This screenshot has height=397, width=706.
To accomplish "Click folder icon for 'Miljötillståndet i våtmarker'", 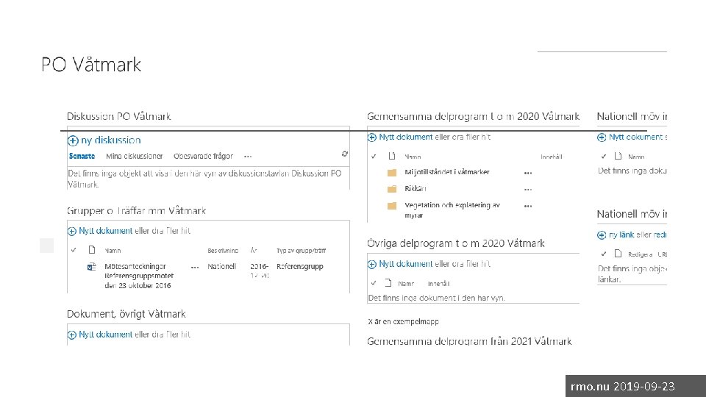I will 392,172.
